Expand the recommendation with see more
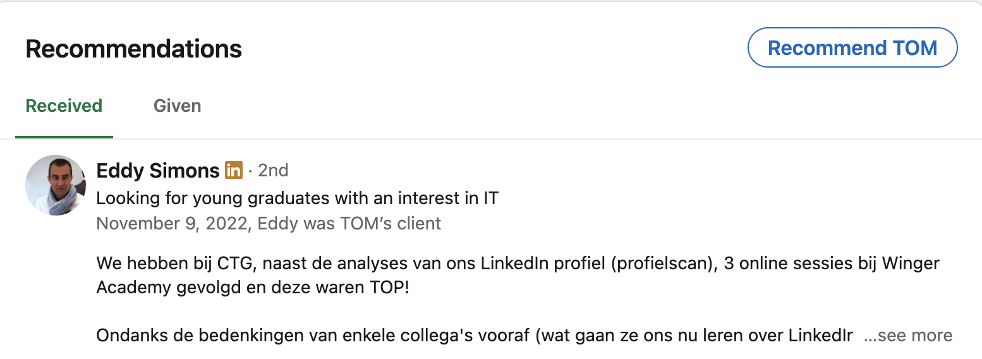982x359 pixels. (908, 335)
